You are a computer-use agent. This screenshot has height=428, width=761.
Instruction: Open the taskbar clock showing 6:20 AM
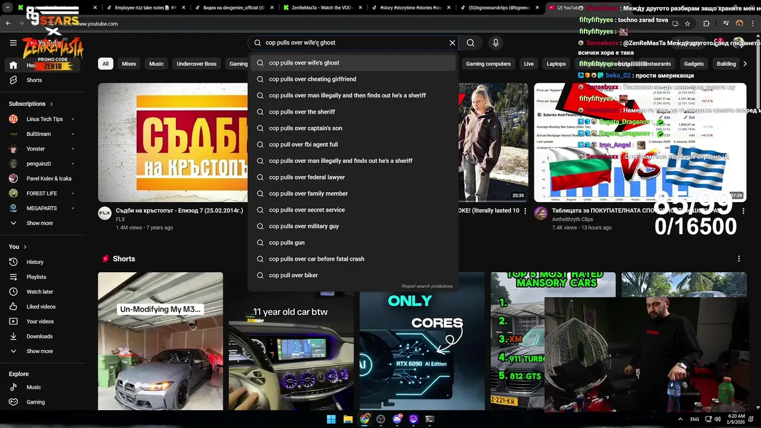coord(736,419)
